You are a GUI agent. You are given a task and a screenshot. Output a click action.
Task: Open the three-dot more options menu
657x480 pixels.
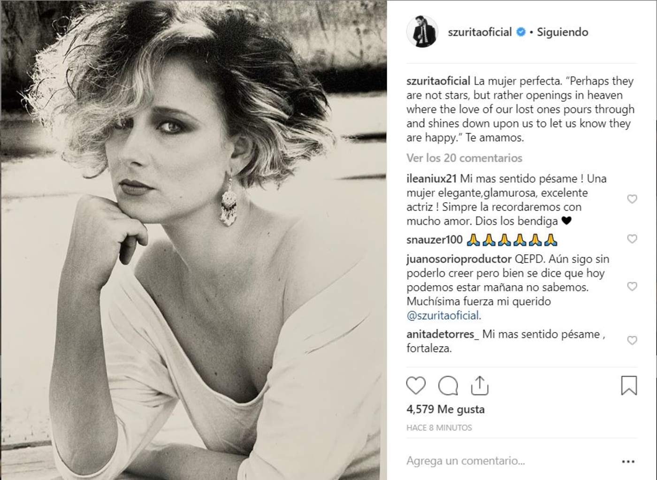(628, 462)
